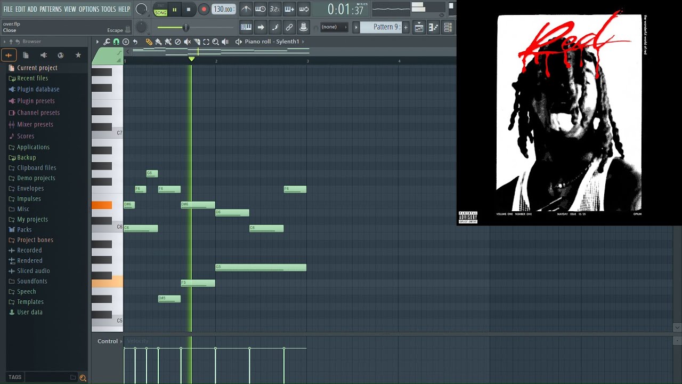Open the Edit menu

20,9
